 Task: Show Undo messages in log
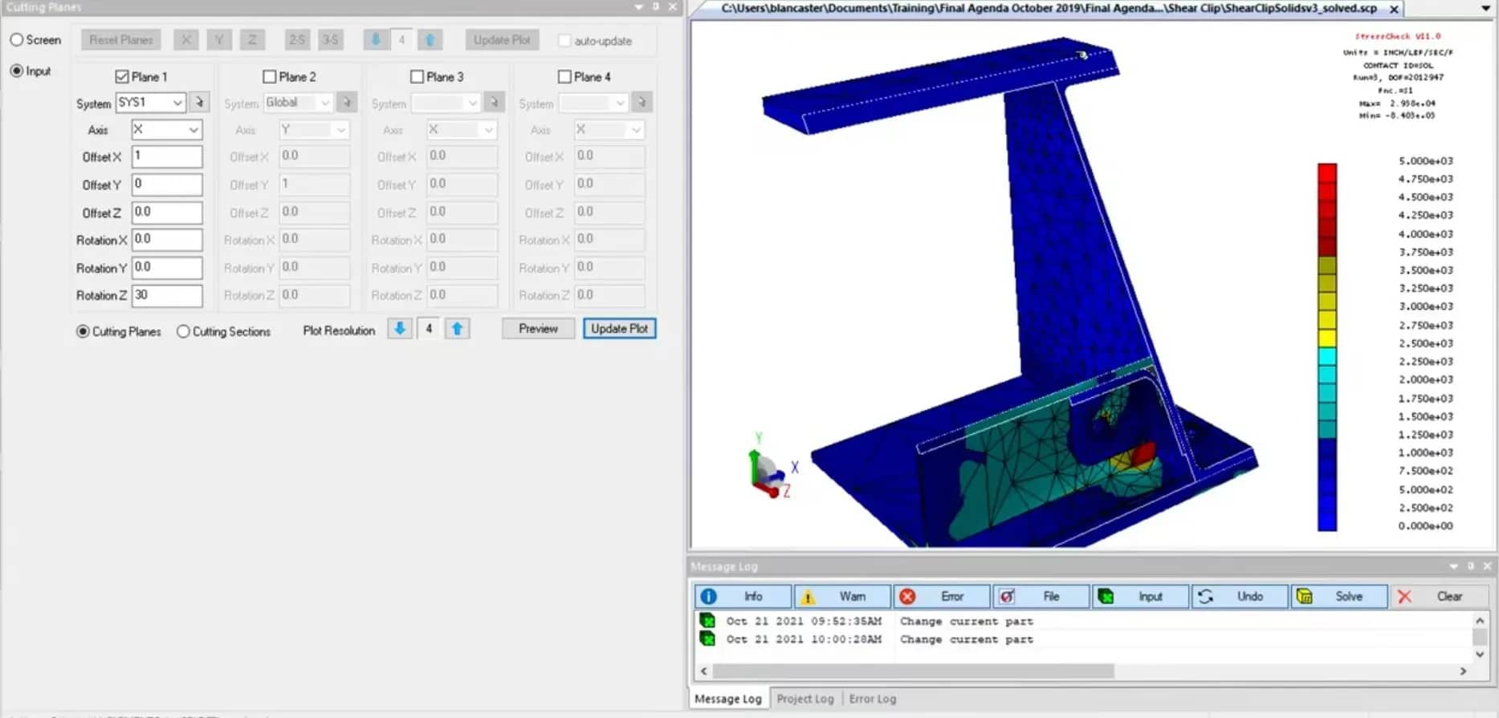[1240, 596]
